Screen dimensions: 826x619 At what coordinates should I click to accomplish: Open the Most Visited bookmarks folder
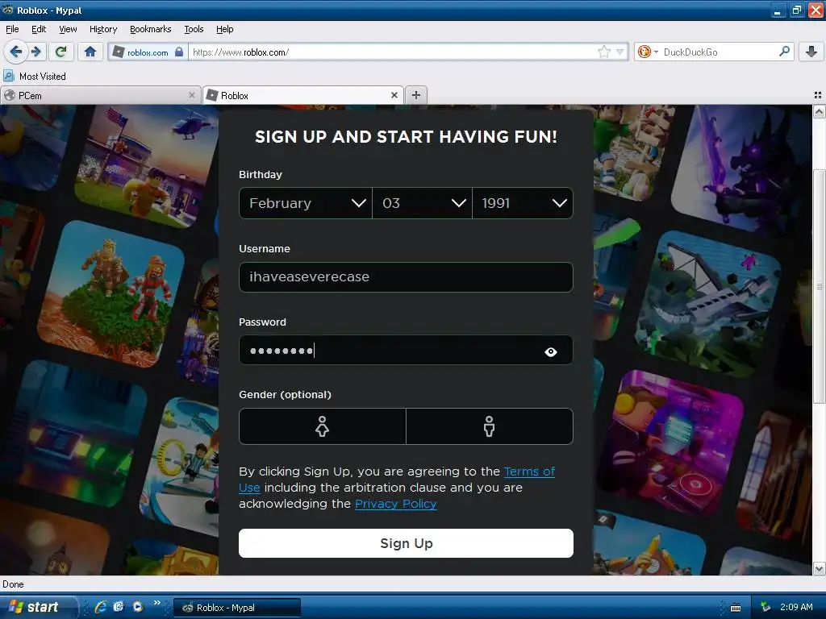click(x=35, y=77)
